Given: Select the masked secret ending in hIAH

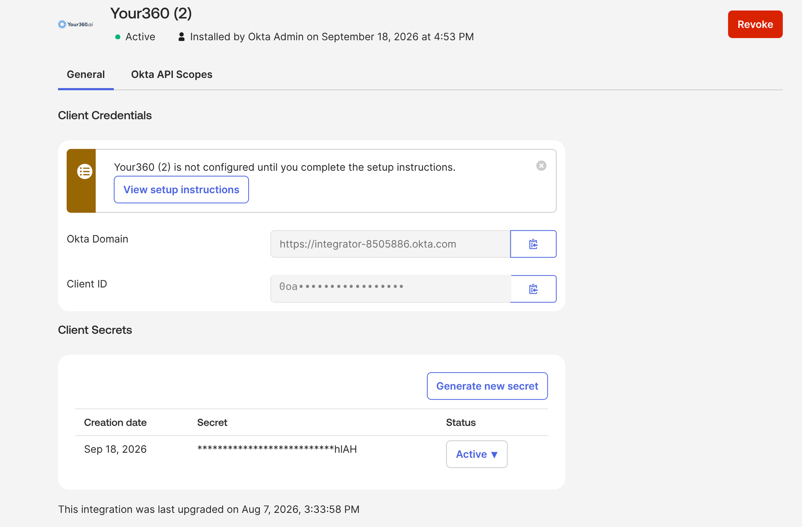Looking at the screenshot, I should click(277, 449).
